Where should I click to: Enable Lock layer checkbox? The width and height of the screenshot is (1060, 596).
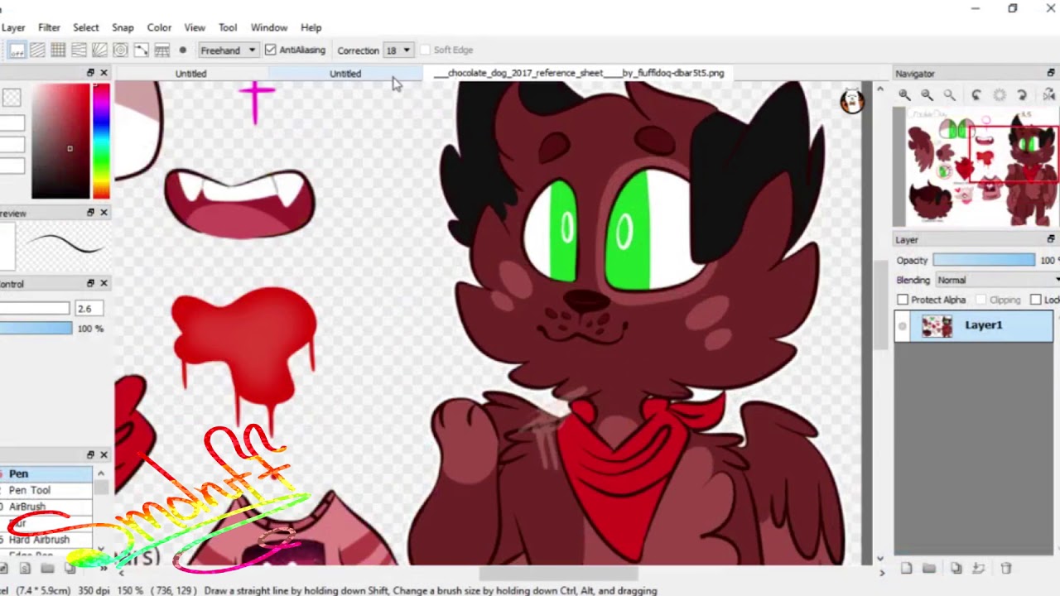coord(1036,300)
